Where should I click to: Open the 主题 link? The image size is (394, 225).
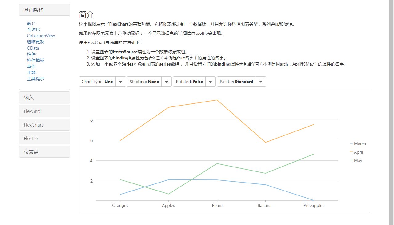[x=31, y=73]
